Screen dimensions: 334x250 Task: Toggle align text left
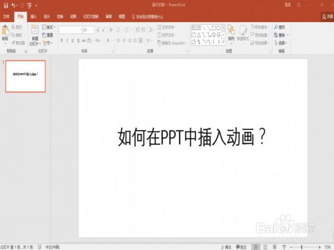pos(119,41)
